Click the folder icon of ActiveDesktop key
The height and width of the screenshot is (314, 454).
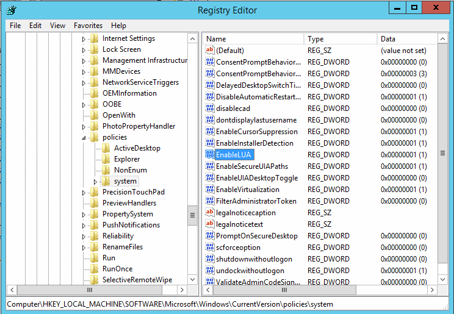(x=106, y=148)
